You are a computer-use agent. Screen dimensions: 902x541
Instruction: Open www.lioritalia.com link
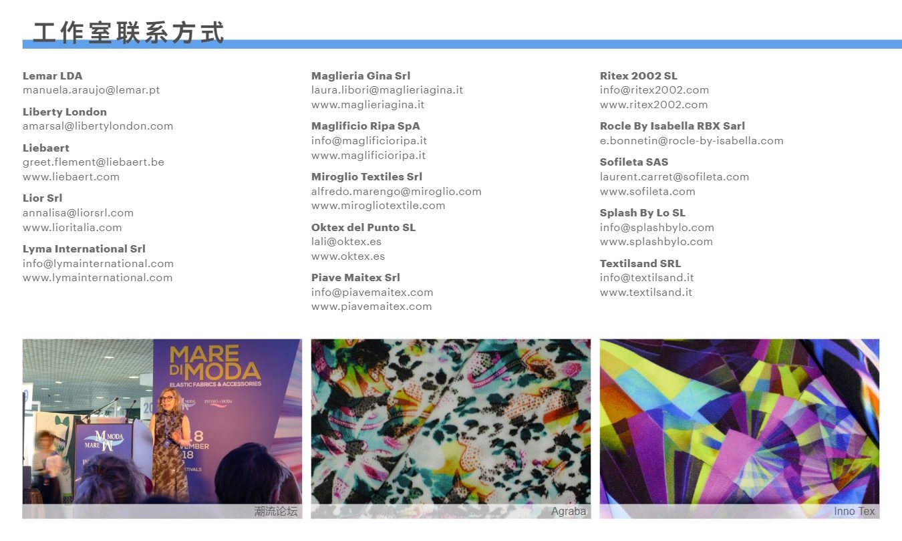[x=72, y=228]
